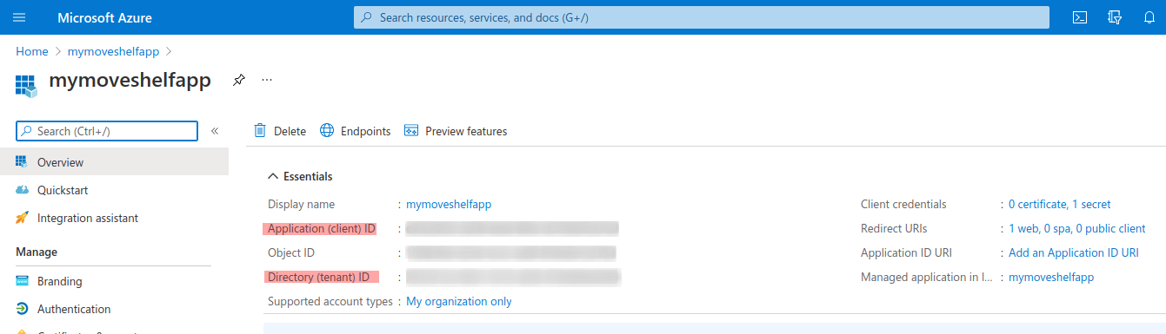Open Directories and subscriptions filter icon
The image size is (1166, 334).
[x=1116, y=17]
